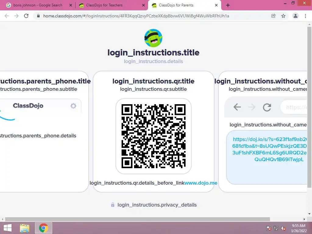Click the vertical scrollbar thumb

(x=309, y=107)
